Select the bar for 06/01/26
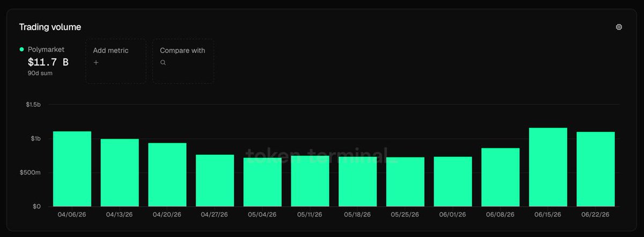This screenshot has height=237, width=644. tap(453, 182)
